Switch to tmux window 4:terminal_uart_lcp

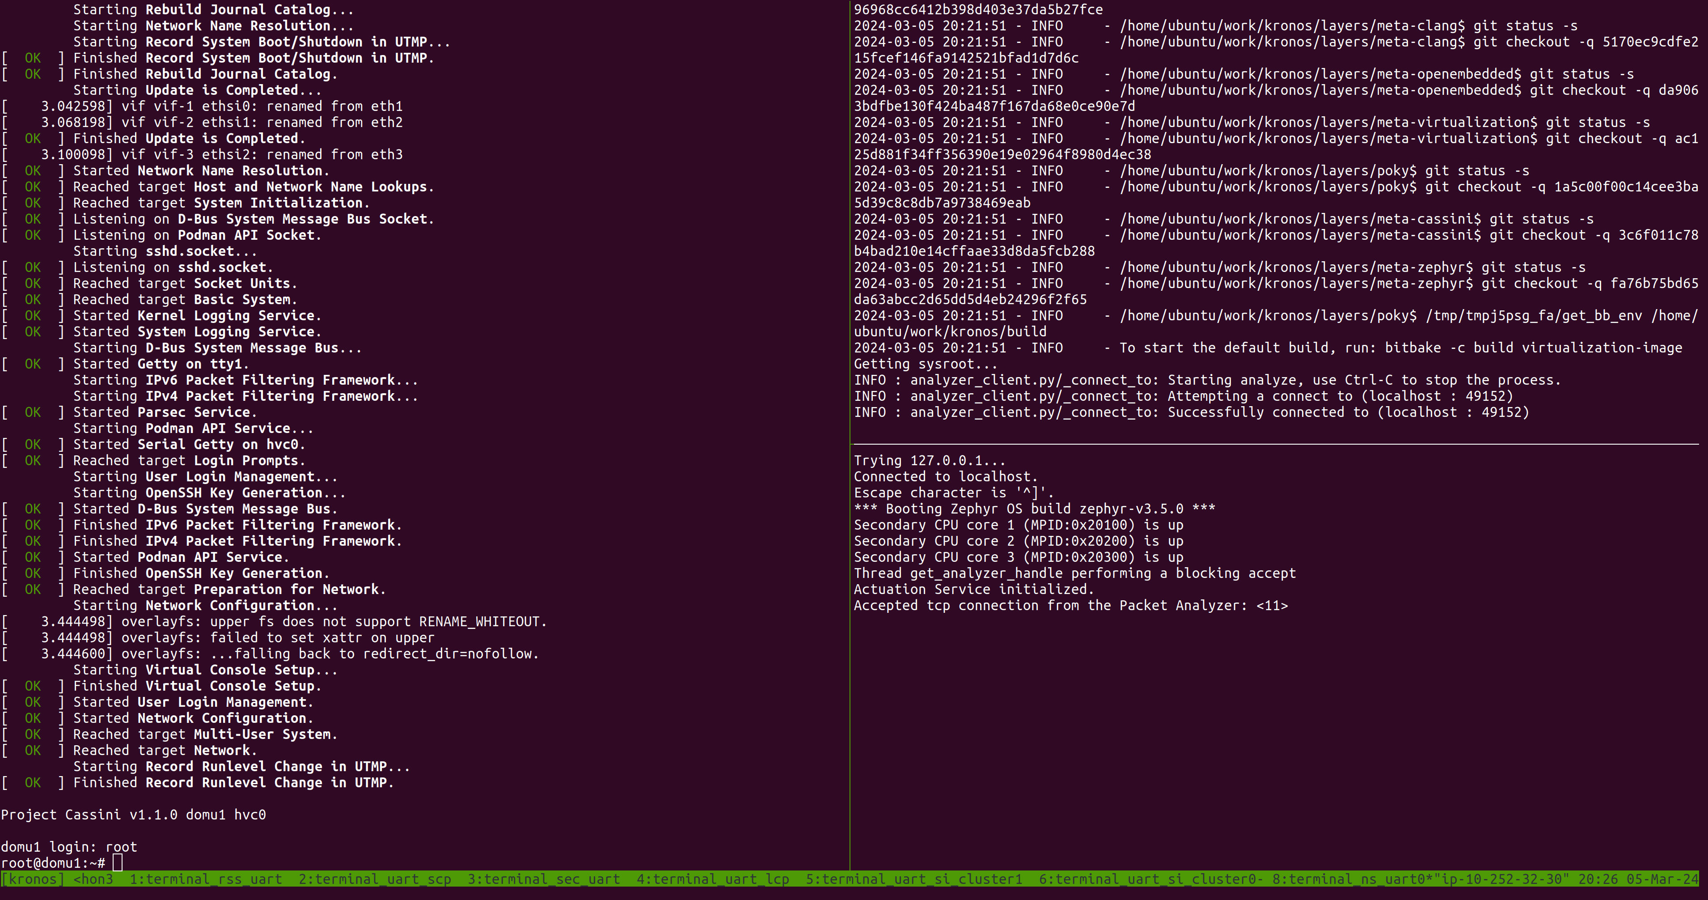713,879
